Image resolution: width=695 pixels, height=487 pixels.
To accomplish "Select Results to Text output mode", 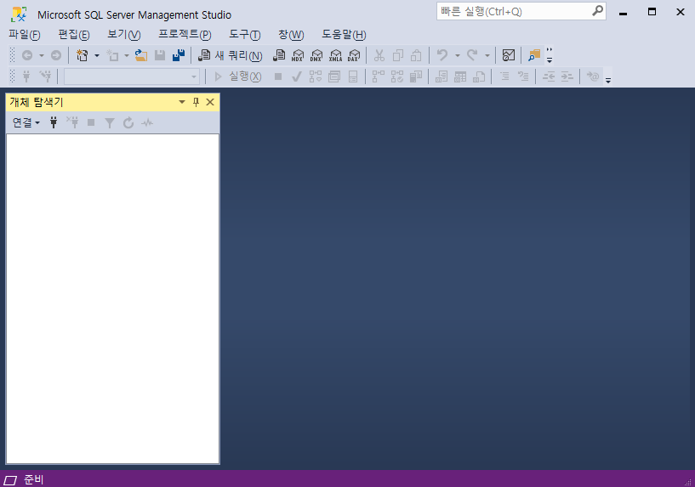I will [441, 76].
